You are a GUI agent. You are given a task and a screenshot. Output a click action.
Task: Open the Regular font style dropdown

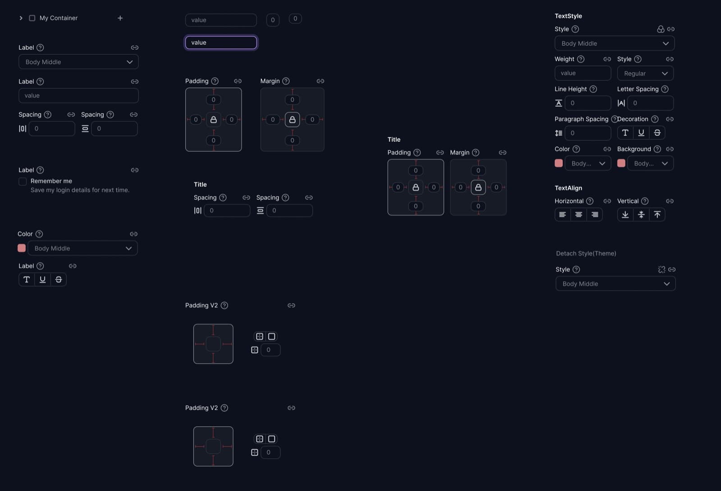click(x=645, y=73)
